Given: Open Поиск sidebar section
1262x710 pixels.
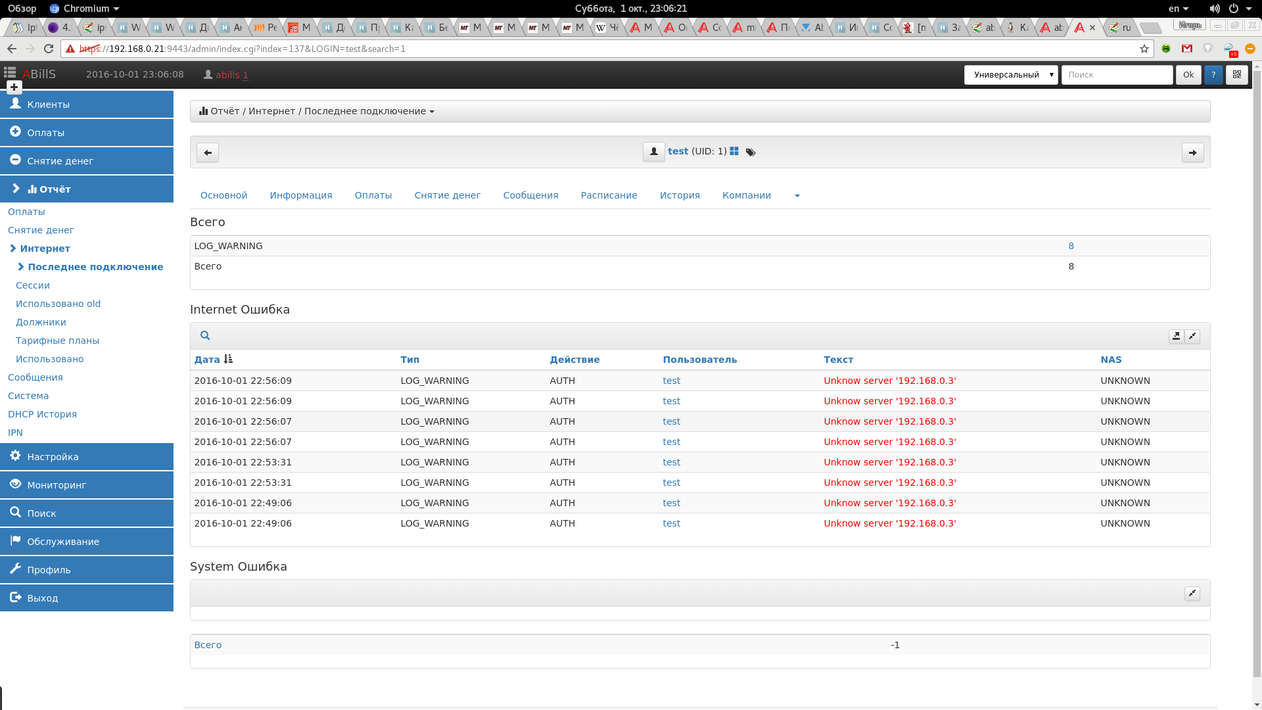Looking at the screenshot, I should click(87, 513).
